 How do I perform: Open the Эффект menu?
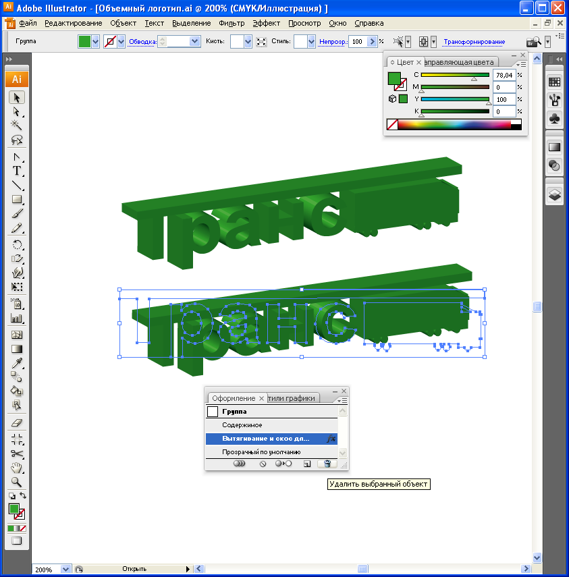(x=266, y=23)
